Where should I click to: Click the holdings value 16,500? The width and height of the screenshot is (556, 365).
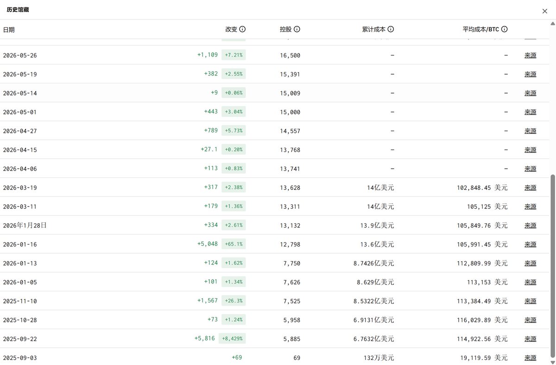click(x=290, y=56)
